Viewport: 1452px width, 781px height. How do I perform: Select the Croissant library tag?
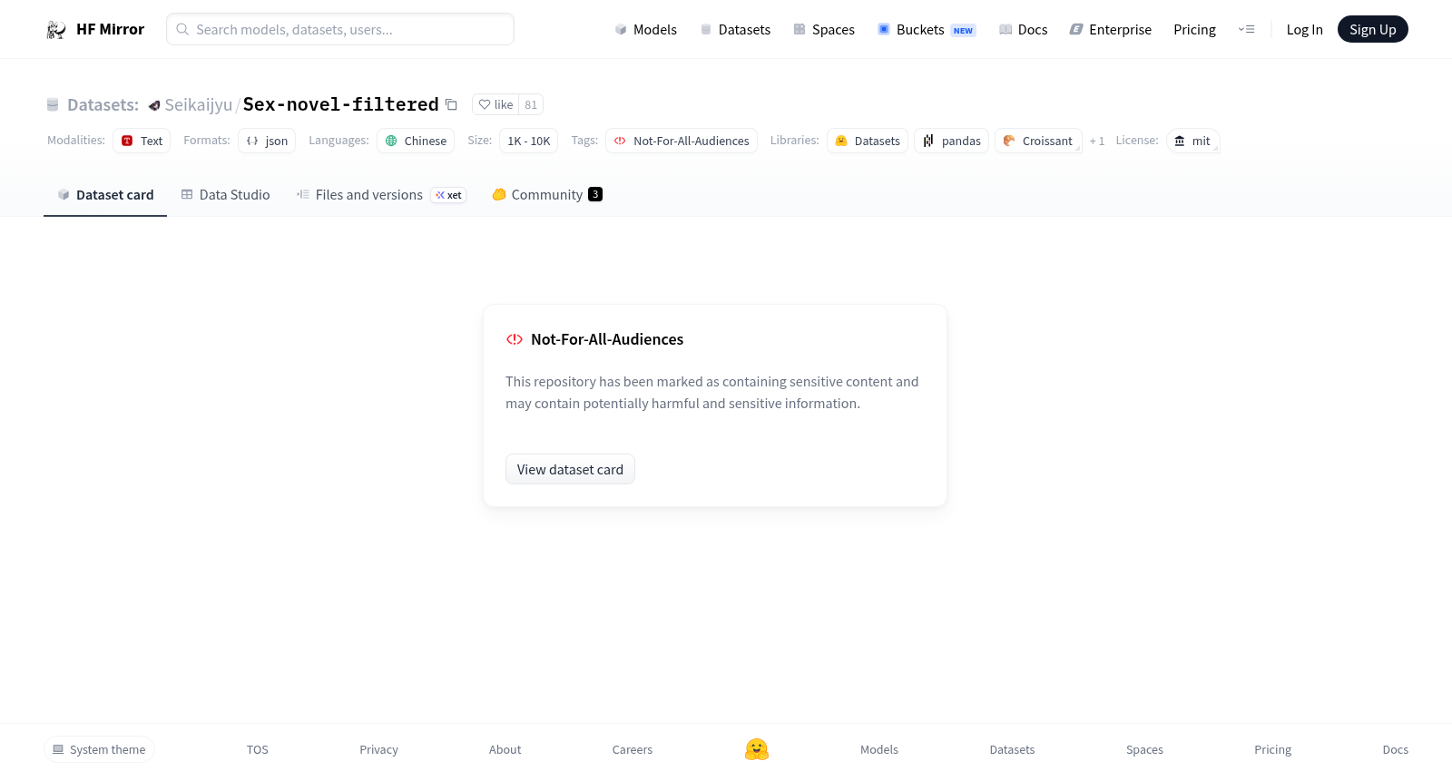click(x=1038, y=141)
